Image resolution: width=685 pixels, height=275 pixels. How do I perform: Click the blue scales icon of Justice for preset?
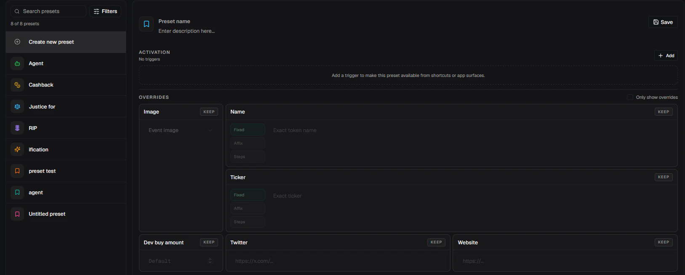[x=17, y=107]
